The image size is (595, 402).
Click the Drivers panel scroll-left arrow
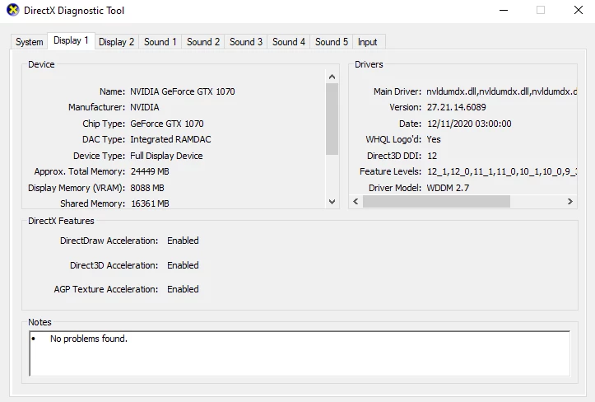point(356,201)
